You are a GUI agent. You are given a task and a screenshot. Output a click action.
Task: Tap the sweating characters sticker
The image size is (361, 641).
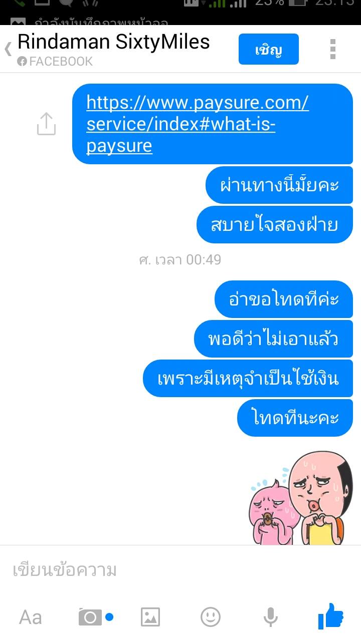pyautogui.click(x=301, y=497)
